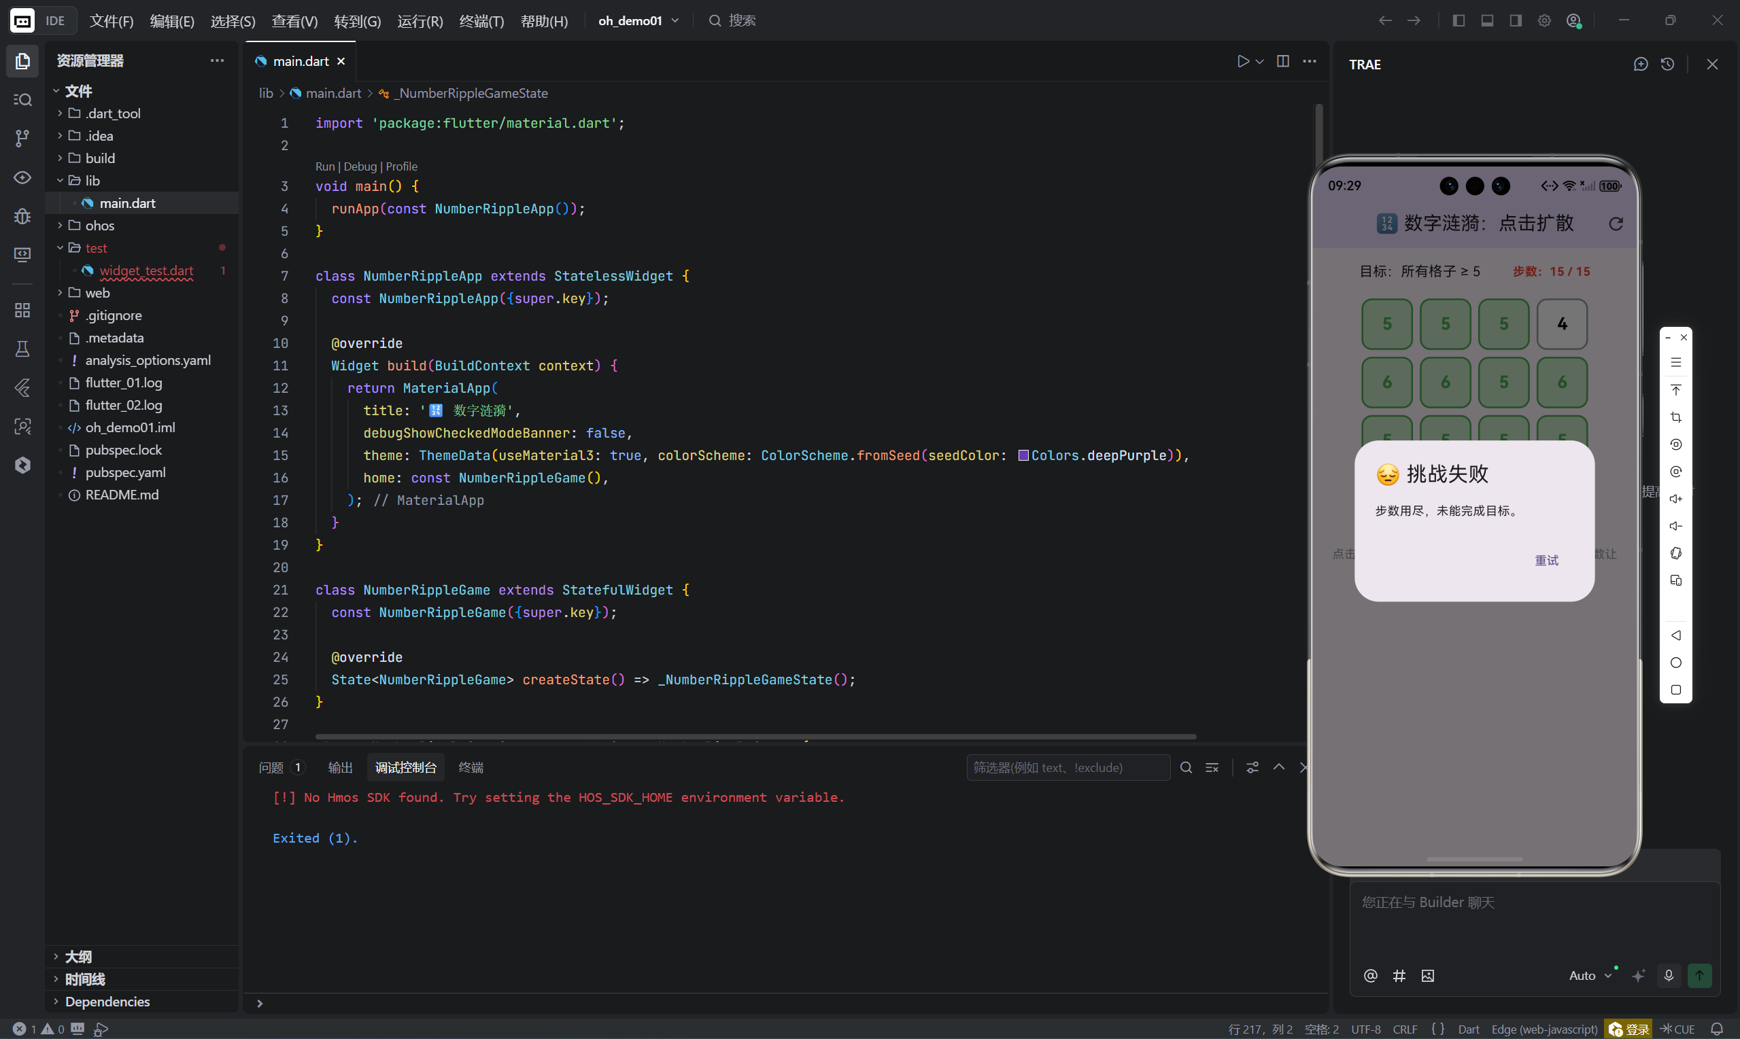Open the Source Control sidebar icon
Viewport: 1740px width, 1039px height.
coord(22,139)
